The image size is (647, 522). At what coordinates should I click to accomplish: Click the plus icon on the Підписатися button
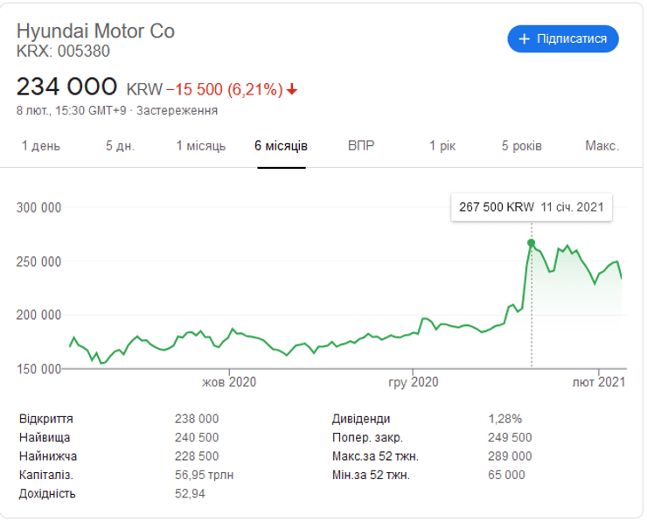click(525, 39)
